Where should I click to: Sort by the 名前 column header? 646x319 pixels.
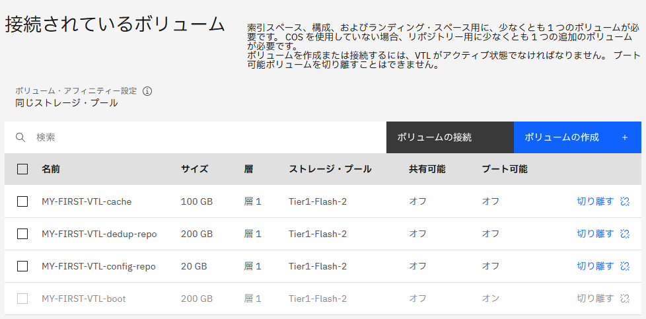pyautogui.click(x=51, y=169)
